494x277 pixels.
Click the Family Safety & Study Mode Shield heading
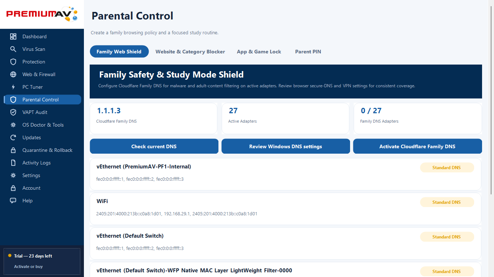pos(171,75)
